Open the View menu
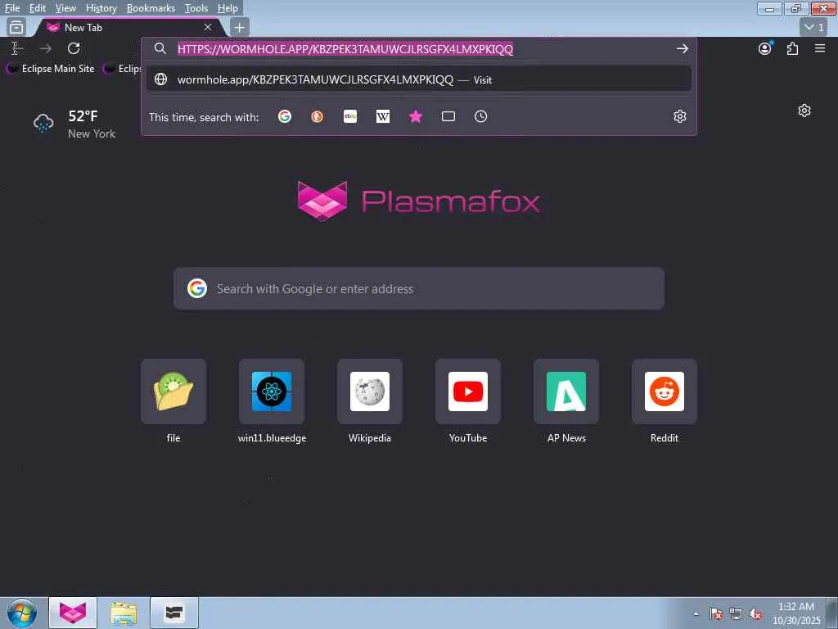 tap(65, 8)
